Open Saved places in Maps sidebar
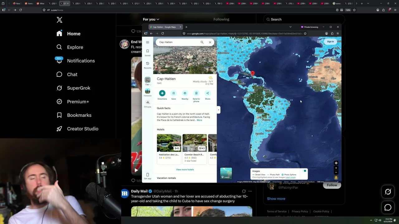The width and height of the screenshot is (399, 224). click(x=147, y=53)
